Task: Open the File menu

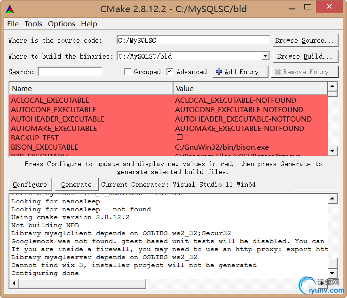Action: point(13,24)
